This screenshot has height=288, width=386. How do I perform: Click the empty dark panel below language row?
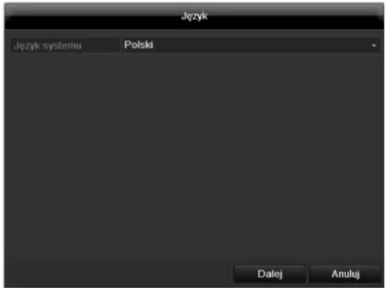pos(194,158)
